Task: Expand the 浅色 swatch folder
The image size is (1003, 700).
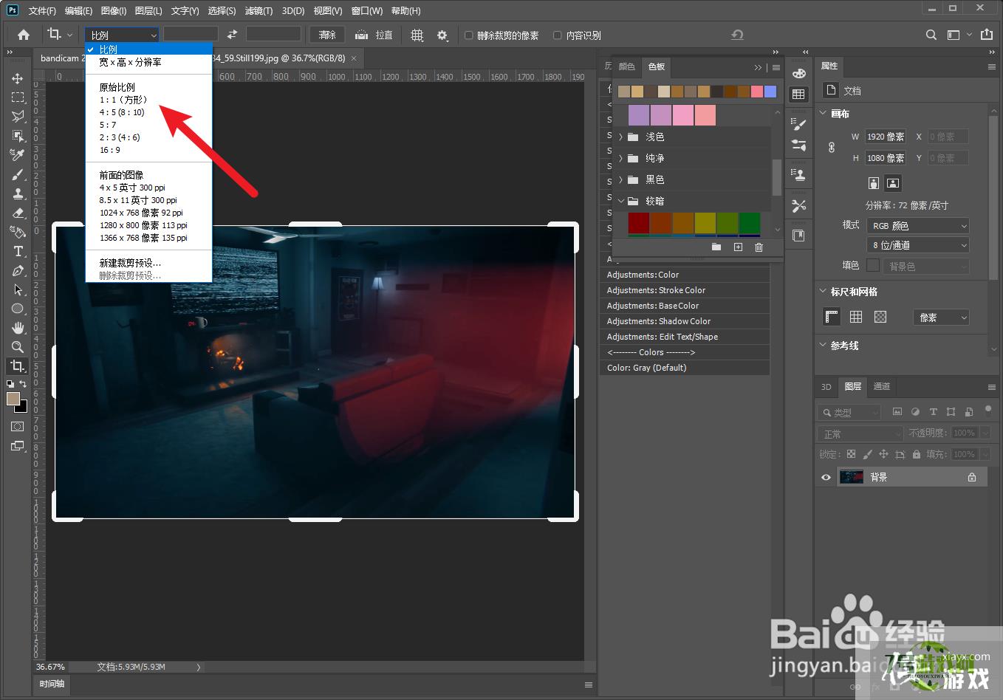Action: coord(620,137)
